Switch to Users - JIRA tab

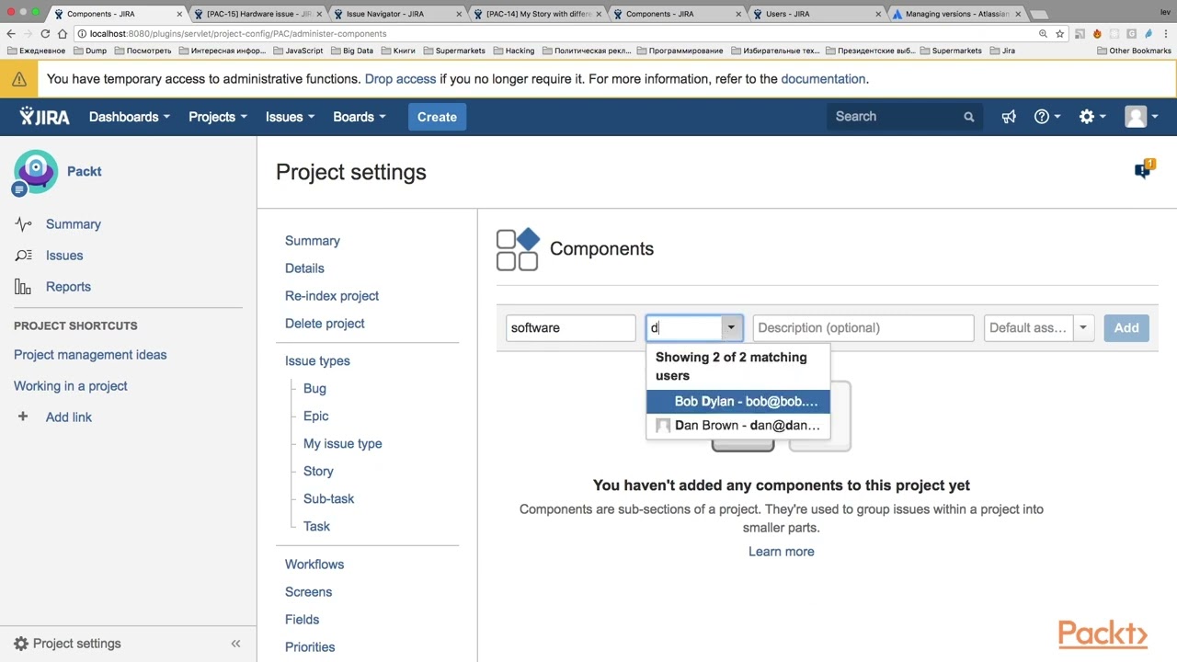(x=816, y=14)
